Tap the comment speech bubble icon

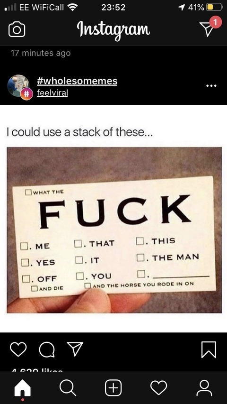(47, 349)
